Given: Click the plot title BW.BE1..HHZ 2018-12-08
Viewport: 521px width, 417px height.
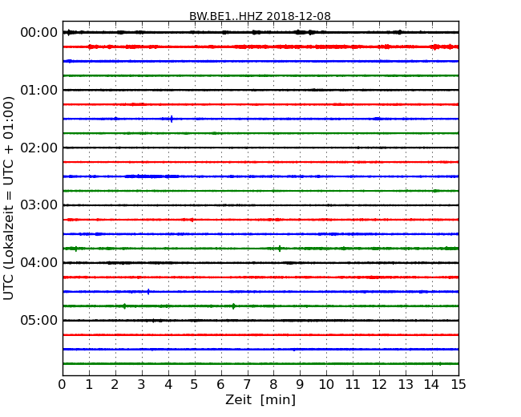Looking at the screenshot, I should 260,16.
